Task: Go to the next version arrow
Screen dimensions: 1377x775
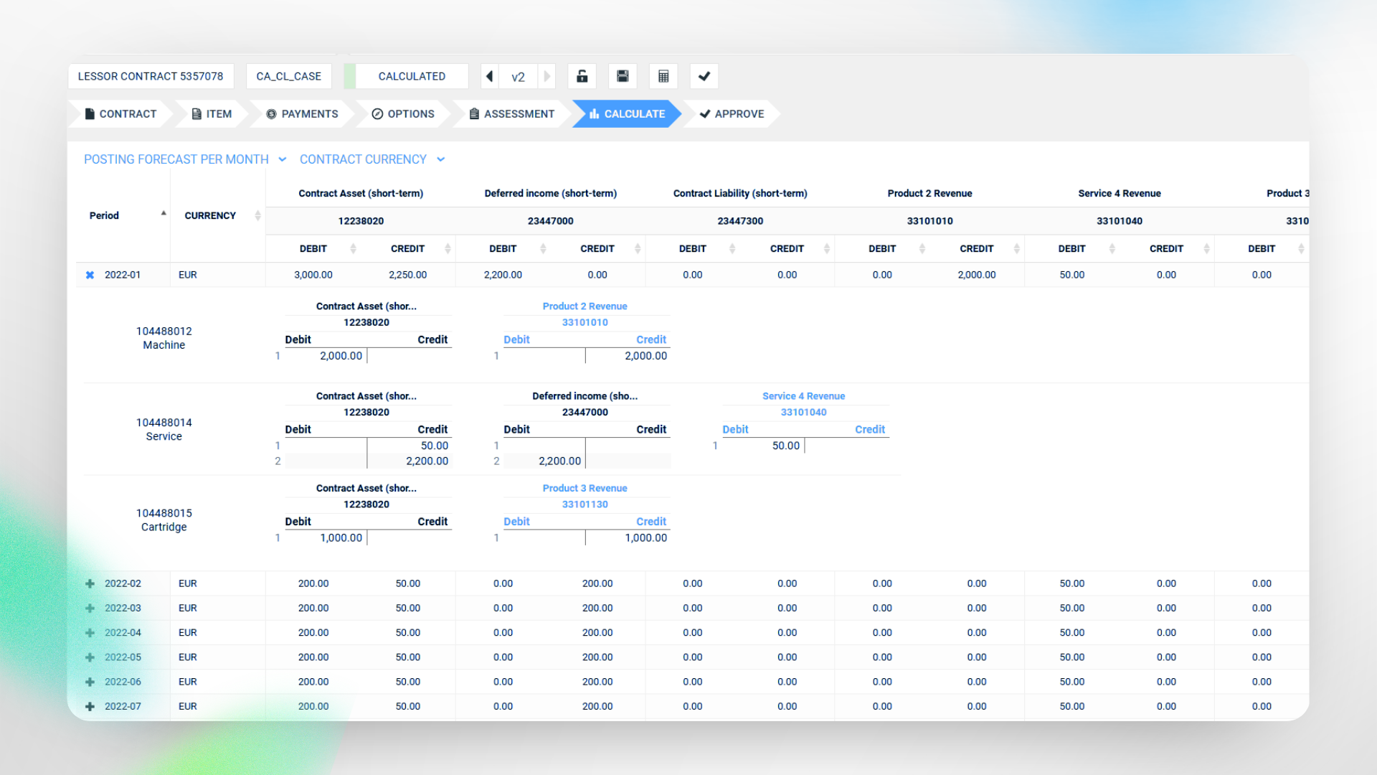Action: (x=546, y=76)
